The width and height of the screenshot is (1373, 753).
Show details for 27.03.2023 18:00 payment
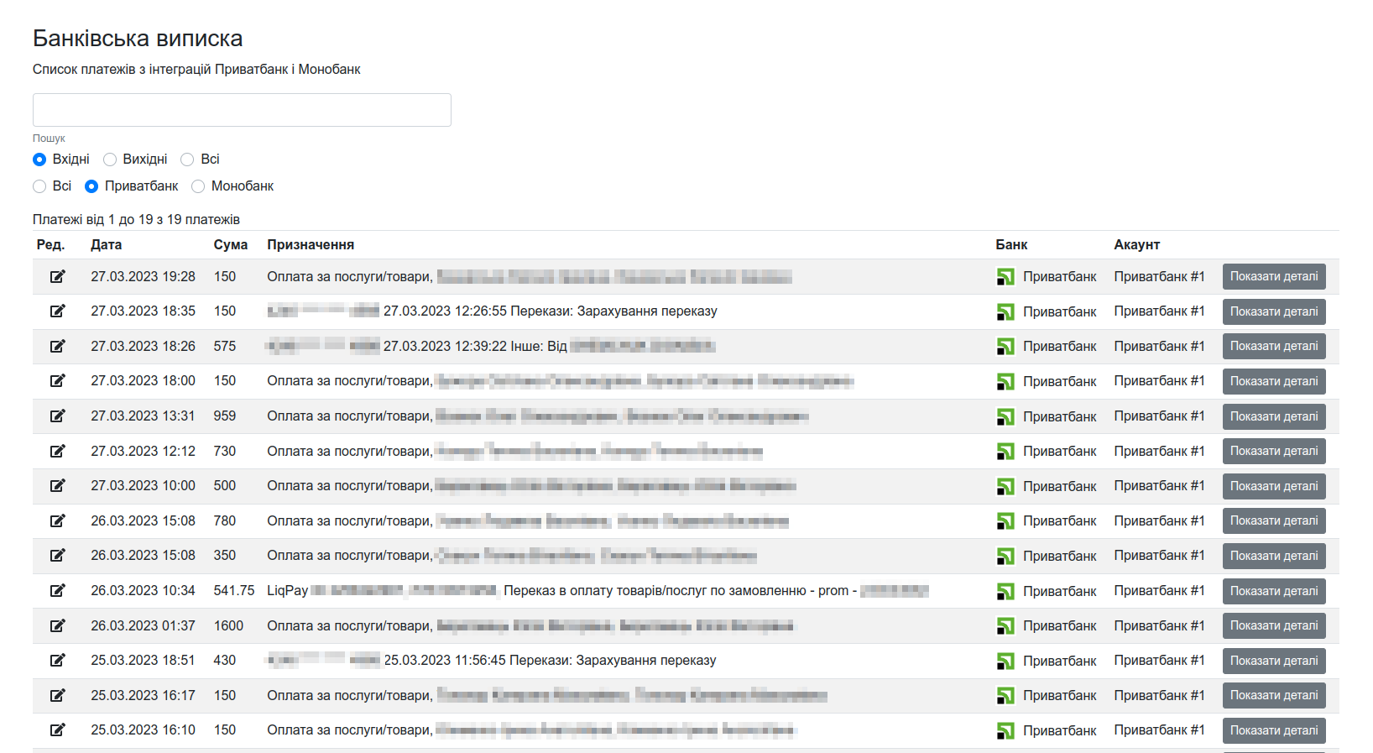(1274, 381)
